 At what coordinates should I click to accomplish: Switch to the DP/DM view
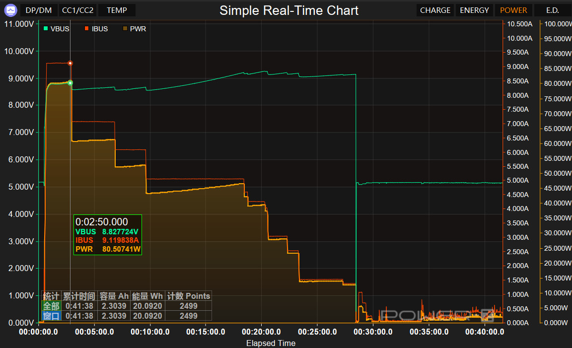[38, 10]
